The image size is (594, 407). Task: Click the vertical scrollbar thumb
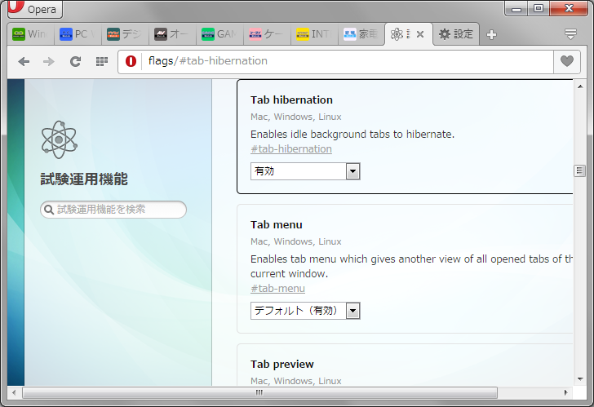tap(579, 170)
